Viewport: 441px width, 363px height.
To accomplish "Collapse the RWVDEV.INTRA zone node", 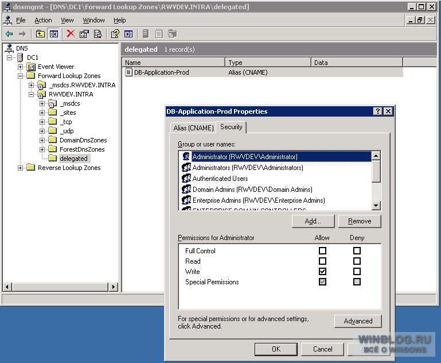I will point(31,94).
